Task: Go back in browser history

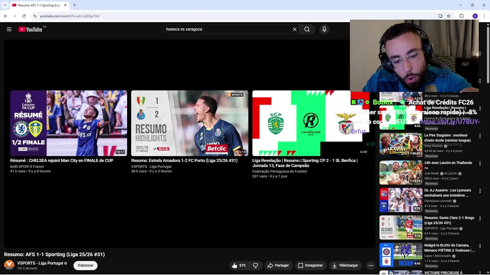Action: (5, 16)
